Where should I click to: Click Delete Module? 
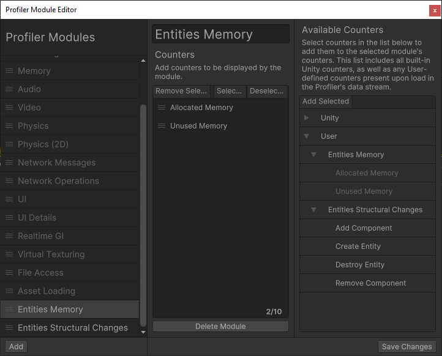pyautogui.click(x=220, y=327)
